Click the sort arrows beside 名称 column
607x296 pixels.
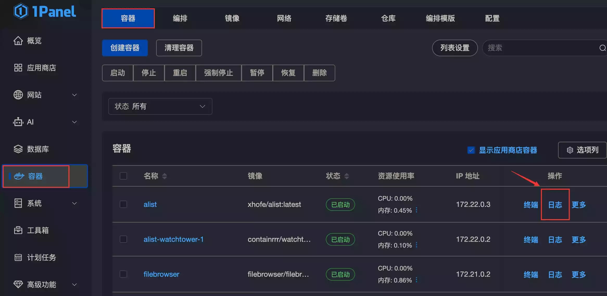[x=164, y=176]
